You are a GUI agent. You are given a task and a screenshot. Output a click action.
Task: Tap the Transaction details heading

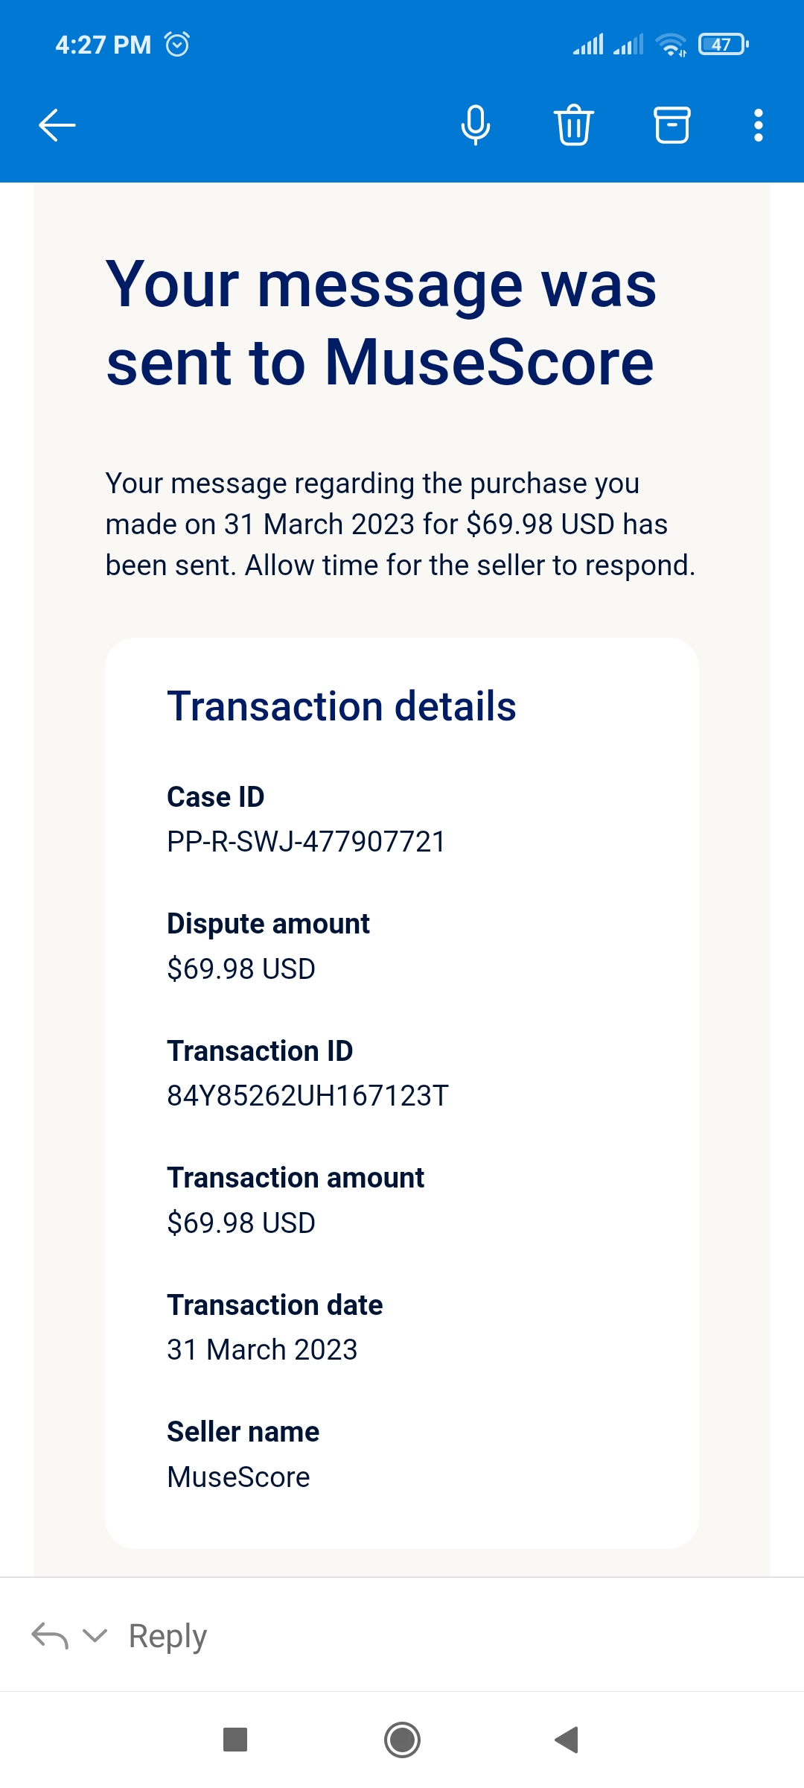pyautogui.click(x=342, y=706)
